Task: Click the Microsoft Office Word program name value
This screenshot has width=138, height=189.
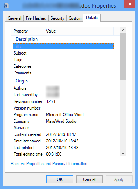Action: pyautogui.click(x=65, y=115)
